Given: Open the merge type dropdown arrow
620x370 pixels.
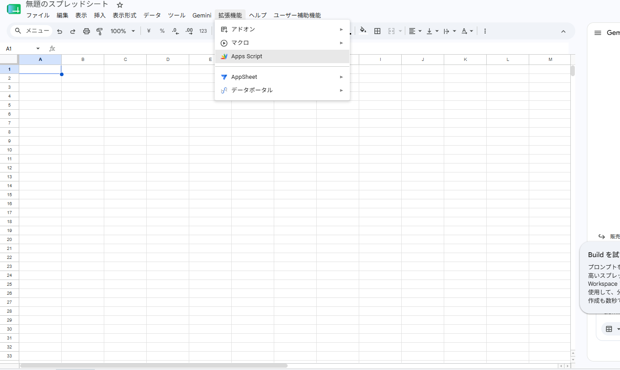Looking at the screenshot, I should (x=400, y=31).
